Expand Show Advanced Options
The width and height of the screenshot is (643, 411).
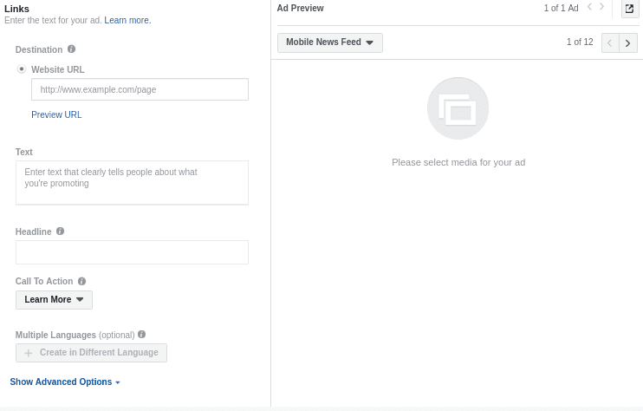coord(65,382)
